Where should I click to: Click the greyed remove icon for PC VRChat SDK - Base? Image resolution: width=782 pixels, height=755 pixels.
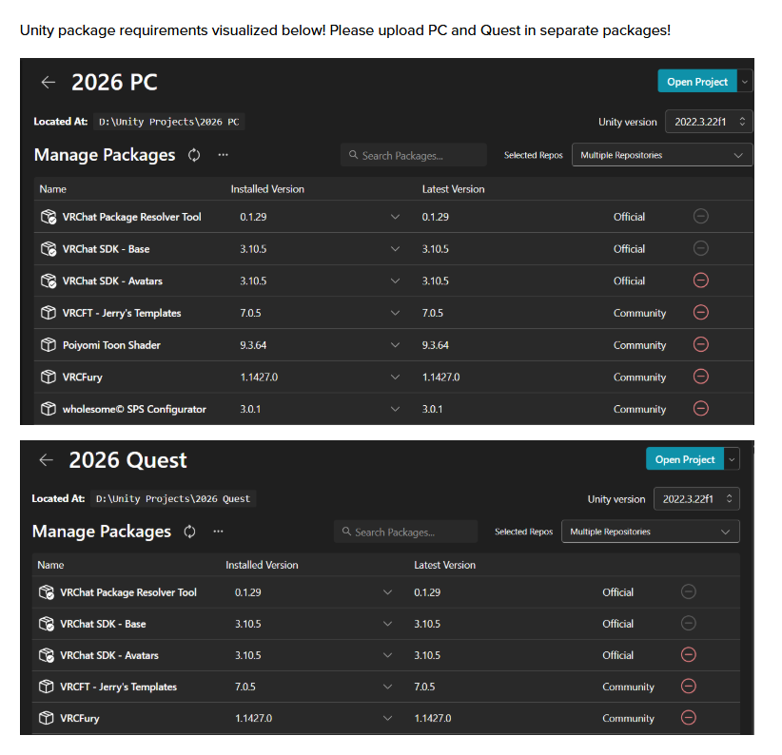pyautogui.click(x=701, y=248)
